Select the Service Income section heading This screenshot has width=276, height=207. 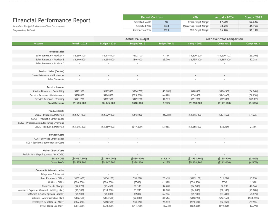(55, 87)
